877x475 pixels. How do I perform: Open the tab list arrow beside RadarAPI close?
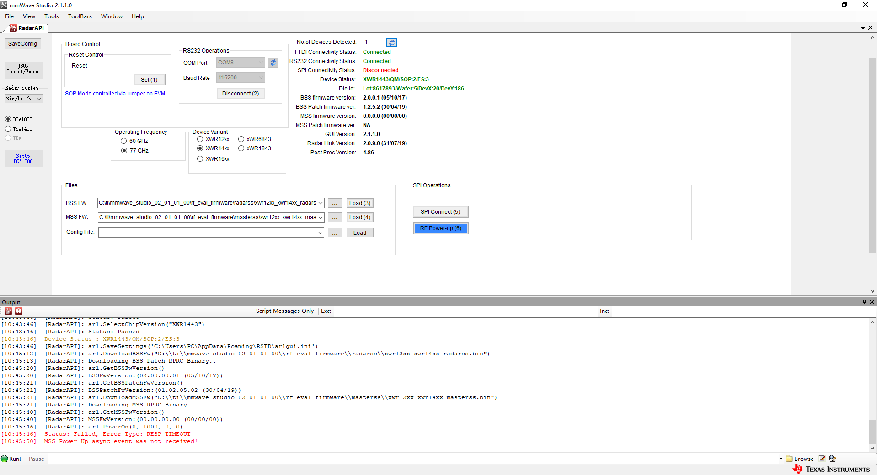(863, 28)
